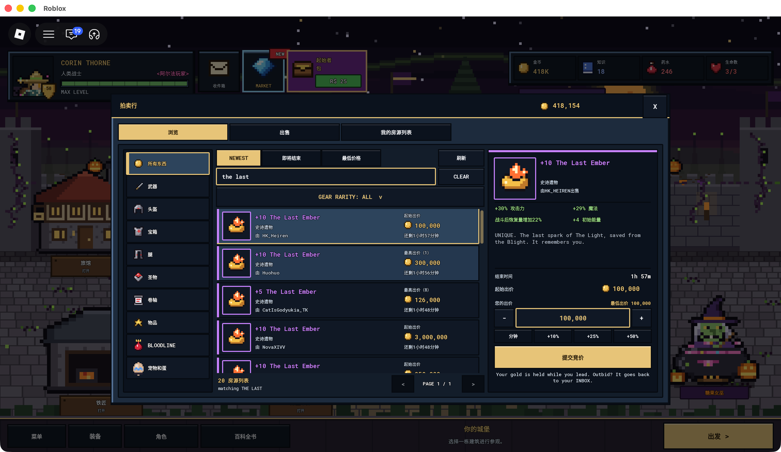Sort listings by 最低价格 lowest price
This screenshot has width=781, height=452.
[x=351, y=158]
